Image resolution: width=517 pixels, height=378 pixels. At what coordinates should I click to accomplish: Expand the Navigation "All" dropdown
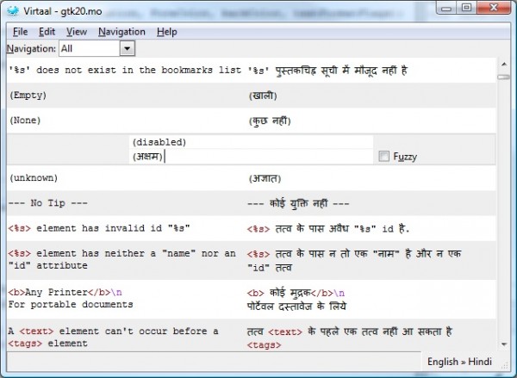(x=127, y=49)
